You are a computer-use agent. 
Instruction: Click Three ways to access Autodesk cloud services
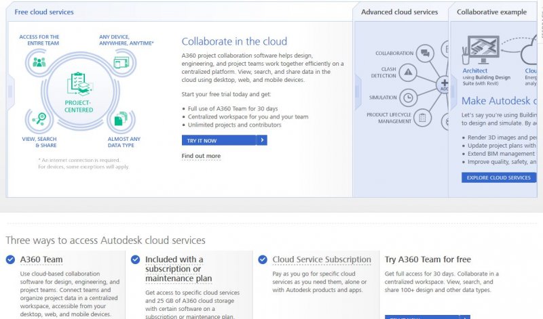(x=106, y=240)
